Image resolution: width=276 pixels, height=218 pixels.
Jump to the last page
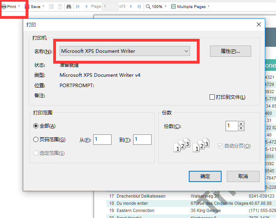[139, 7]
